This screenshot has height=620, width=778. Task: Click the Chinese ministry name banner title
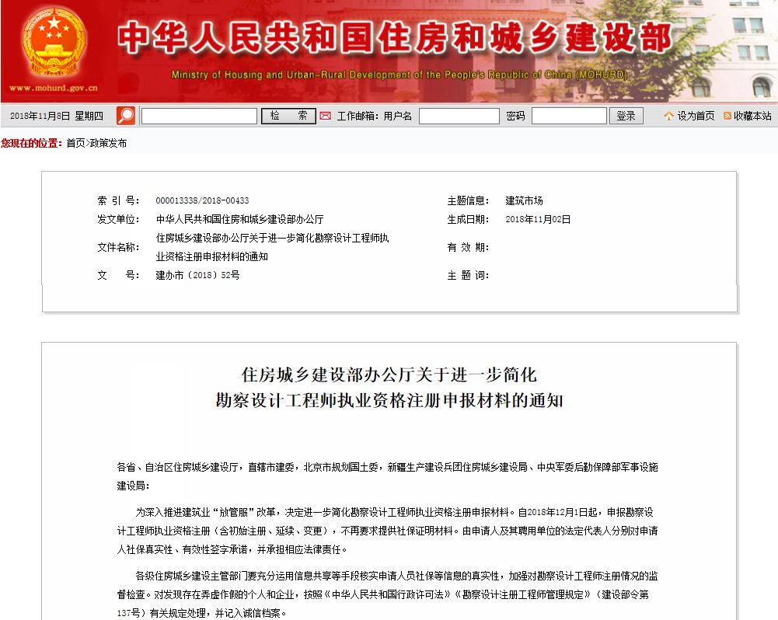[x=395, y=38]
